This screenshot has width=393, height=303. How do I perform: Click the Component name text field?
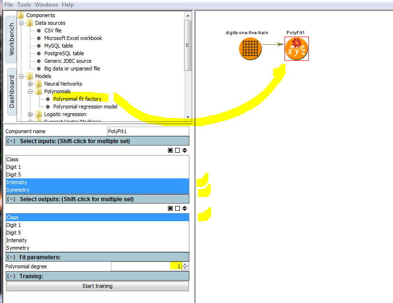tap(147, 131)
